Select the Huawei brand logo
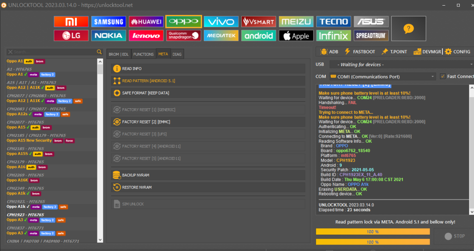The image size is (474, 251). pos(146,22)
